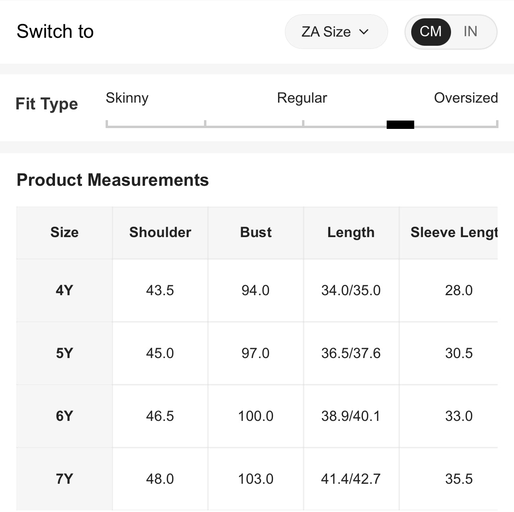Select the 4Y size row
Screen dimensions: 514x512
click(x=64, y=290)
